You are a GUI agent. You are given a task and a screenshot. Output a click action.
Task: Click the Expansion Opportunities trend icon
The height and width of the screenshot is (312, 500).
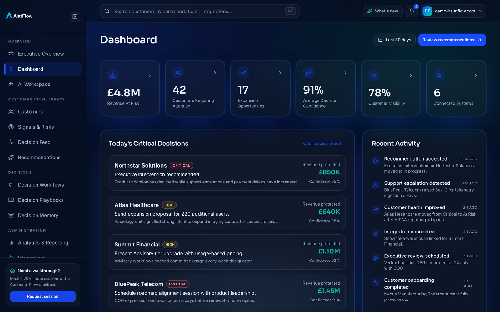tap(243, 73)
